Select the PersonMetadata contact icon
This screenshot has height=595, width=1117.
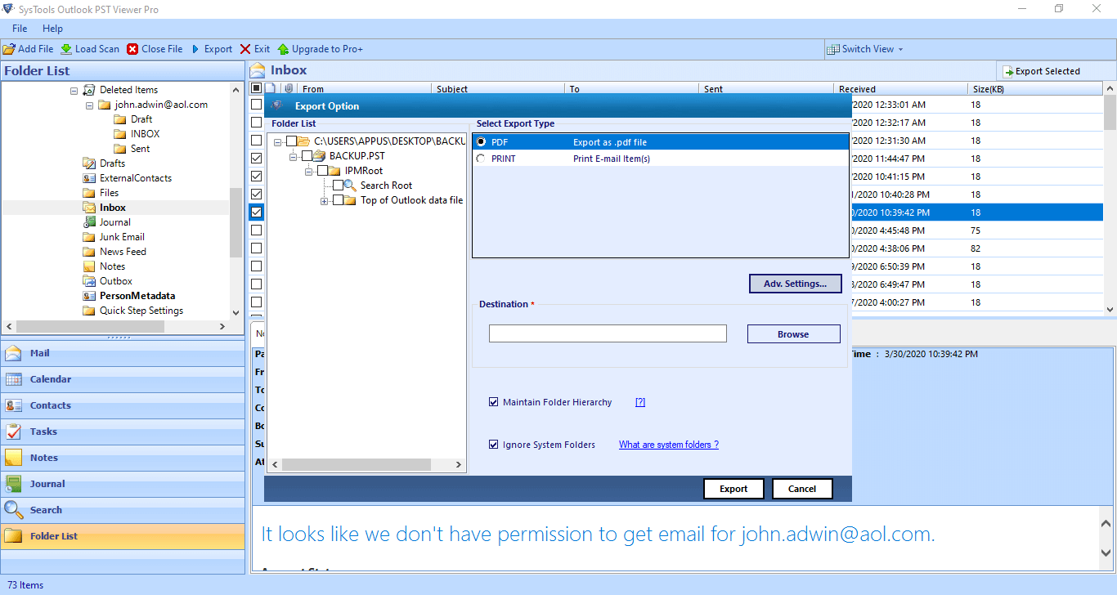coord(88,296)
